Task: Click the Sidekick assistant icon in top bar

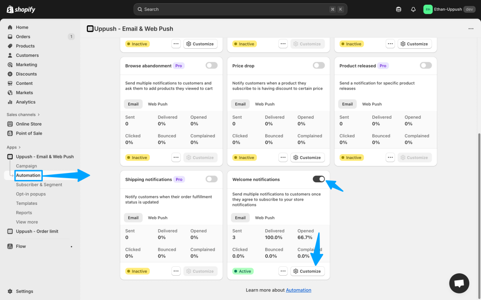Action: (399, 9)
